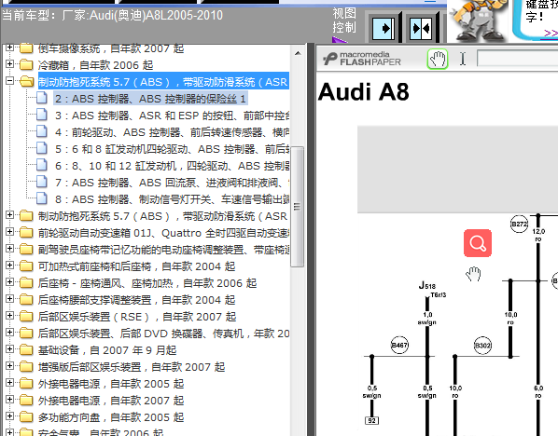Open 3：ABS 控制器、ASR 和 ESP 的按钮
This screenshot has height=436, width=558.
173,116
